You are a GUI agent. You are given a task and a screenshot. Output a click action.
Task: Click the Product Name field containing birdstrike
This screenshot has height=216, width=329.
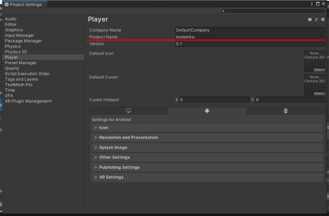click(x=250, y=37)
